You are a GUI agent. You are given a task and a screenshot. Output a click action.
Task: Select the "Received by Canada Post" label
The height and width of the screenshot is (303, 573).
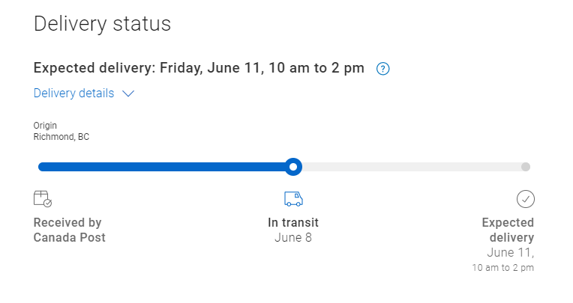coord(70,230)
